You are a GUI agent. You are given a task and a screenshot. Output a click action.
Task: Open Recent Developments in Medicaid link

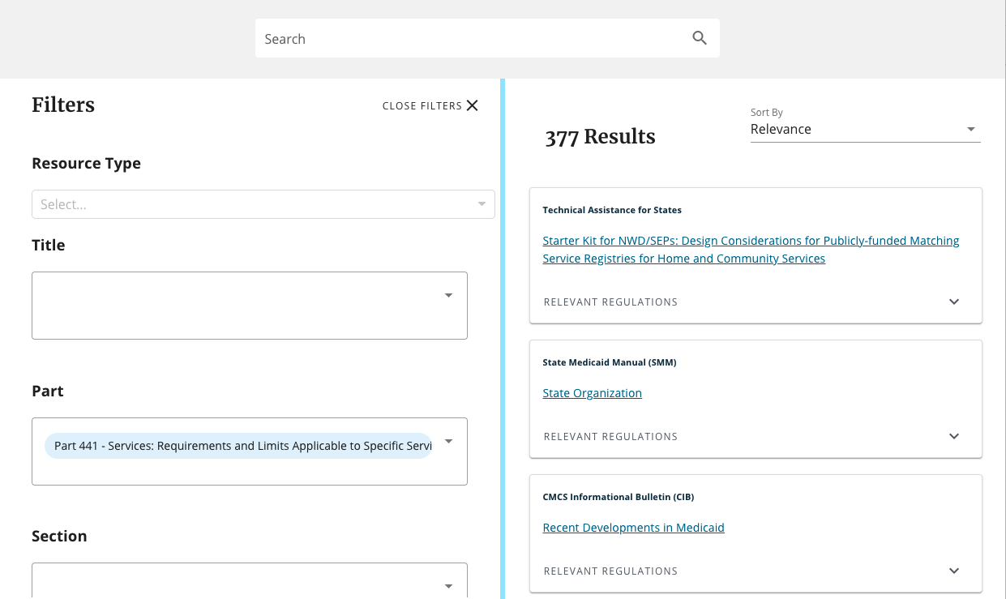tap(633, 528)
